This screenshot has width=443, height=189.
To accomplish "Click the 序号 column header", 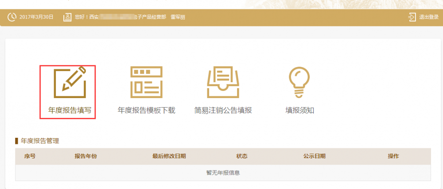I will point(30,156).
